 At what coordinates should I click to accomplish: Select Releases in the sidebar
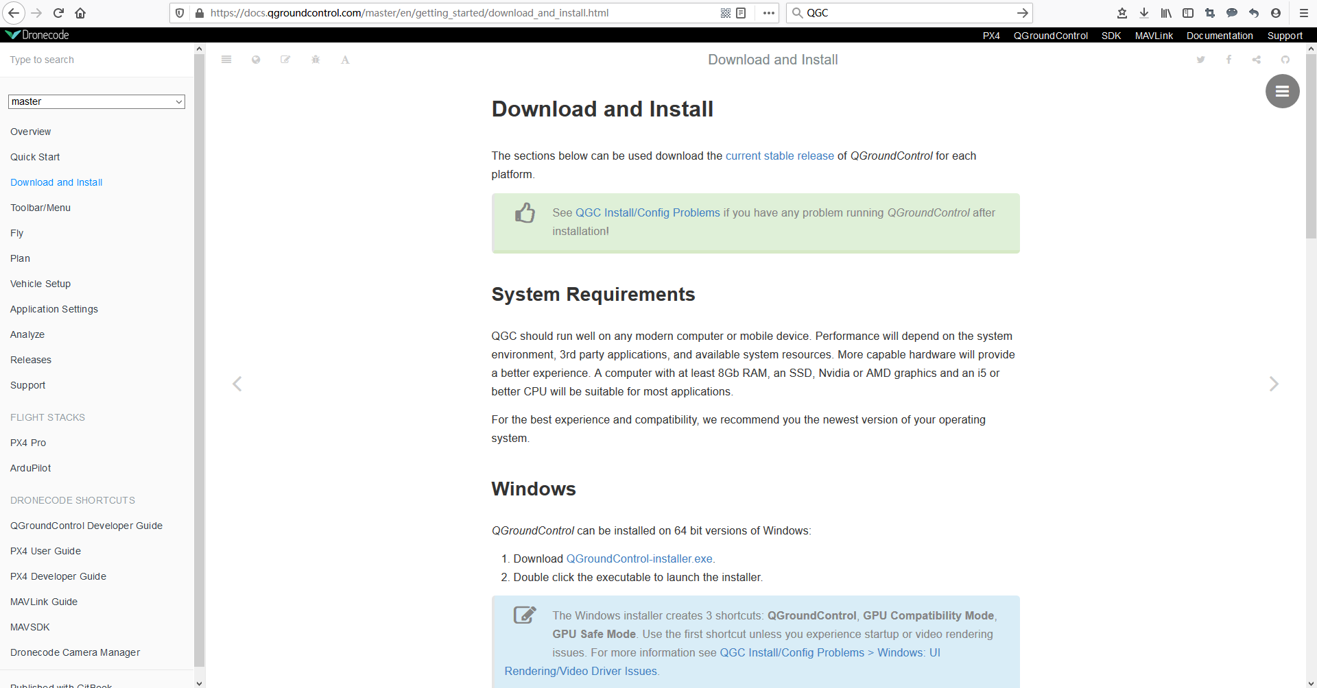pos(31,360)
